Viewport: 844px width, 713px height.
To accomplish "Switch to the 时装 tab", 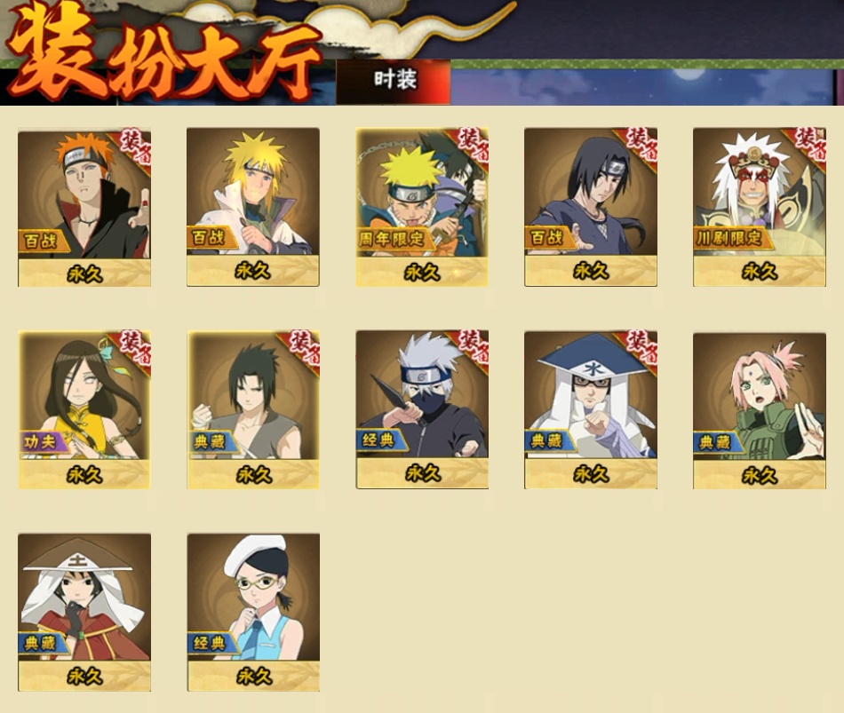I will tap(394, 82).
